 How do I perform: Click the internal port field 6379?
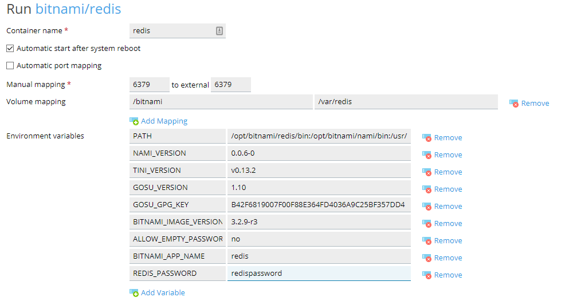pyautogui.click(x=149, y=84)
